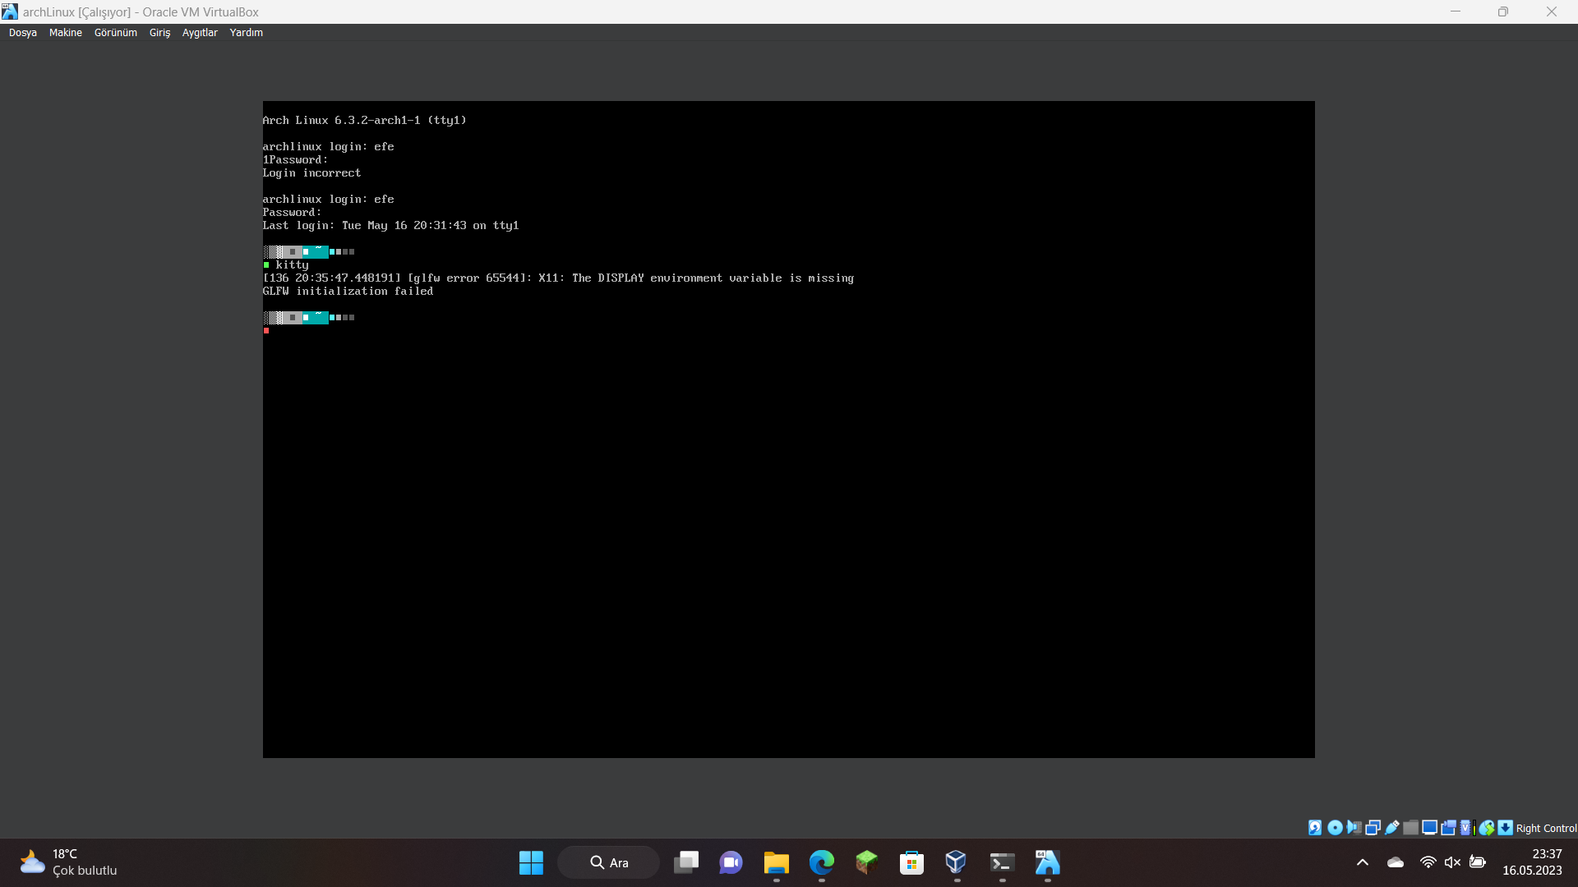Click the mouse integration status icon
Viewport: 1578px width, 887px height.
coord(1487,828)
